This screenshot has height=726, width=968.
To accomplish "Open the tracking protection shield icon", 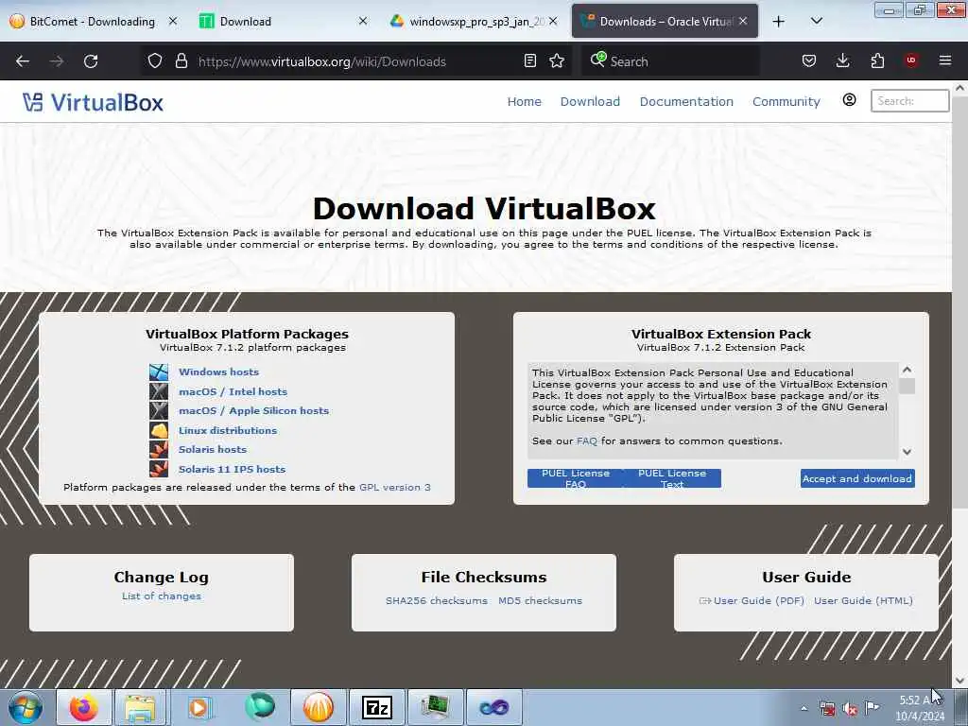I will 155,61.
